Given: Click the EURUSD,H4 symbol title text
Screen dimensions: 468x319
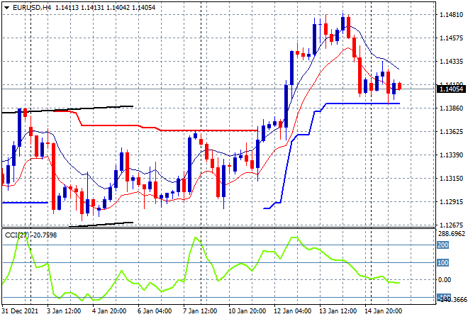Looking at the screenshot, I should [x=32, y=8].
